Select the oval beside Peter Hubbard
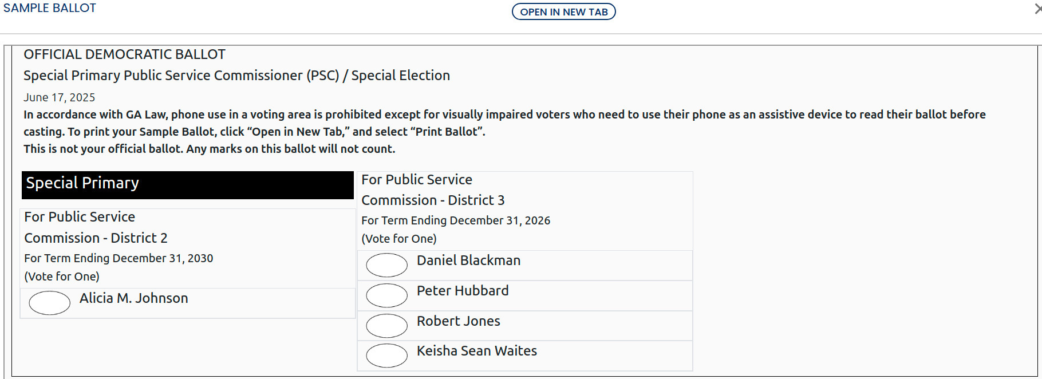 (386, 296)
